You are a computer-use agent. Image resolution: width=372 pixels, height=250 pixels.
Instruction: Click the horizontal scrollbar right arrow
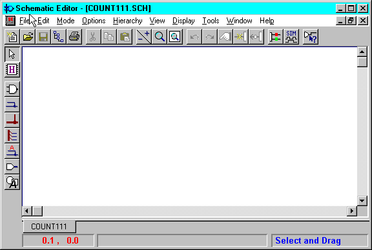tap(352, 211)
